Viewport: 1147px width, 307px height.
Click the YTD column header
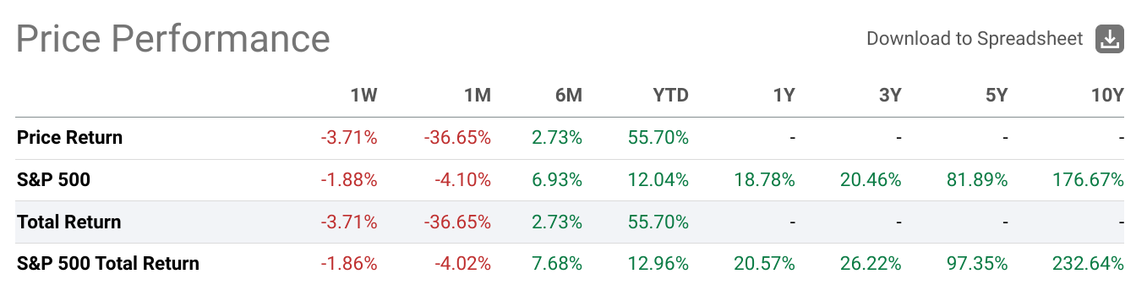coord(671,96)
